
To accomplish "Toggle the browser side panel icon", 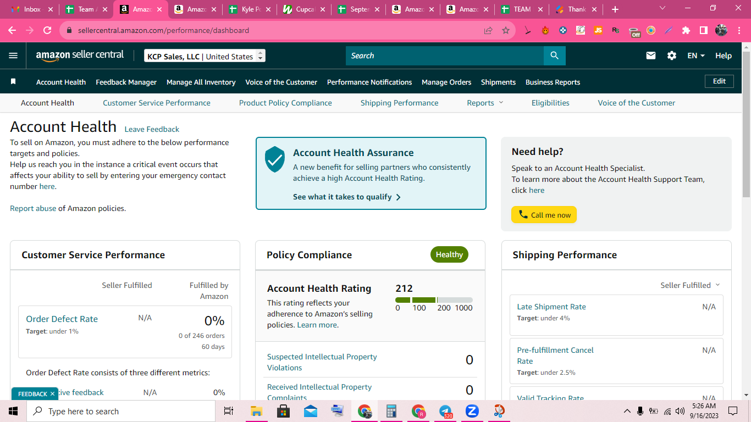I will click(x=704, y=30).
